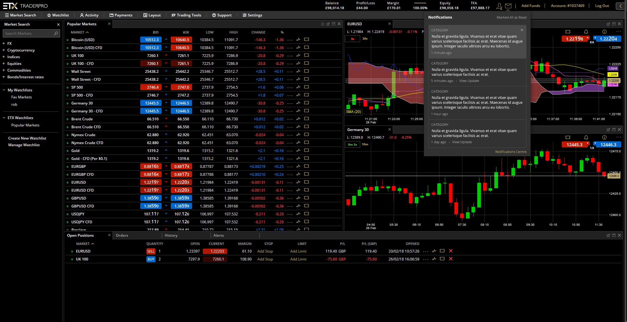Click Log Out
This screenshot has width=627, height=322.
coord(602,6)
